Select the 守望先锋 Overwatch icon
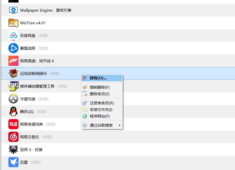Image resolution: width=235 pixels, height=170 pixels. coord(13,99)
